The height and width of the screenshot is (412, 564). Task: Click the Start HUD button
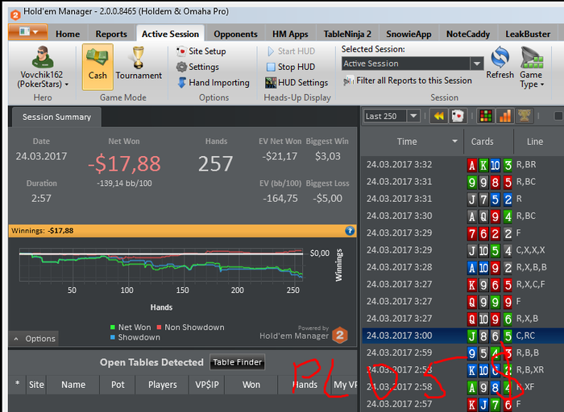pyautogui.click(x=292, y=51)
